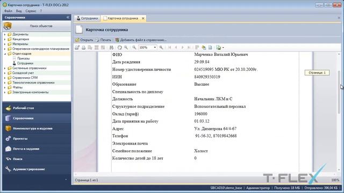Open Проекты navigation section
344x193 pixels.
click(37, 138)
